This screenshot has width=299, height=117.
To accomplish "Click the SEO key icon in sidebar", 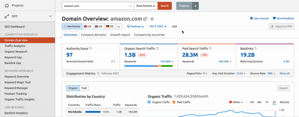I will [7, 17].
